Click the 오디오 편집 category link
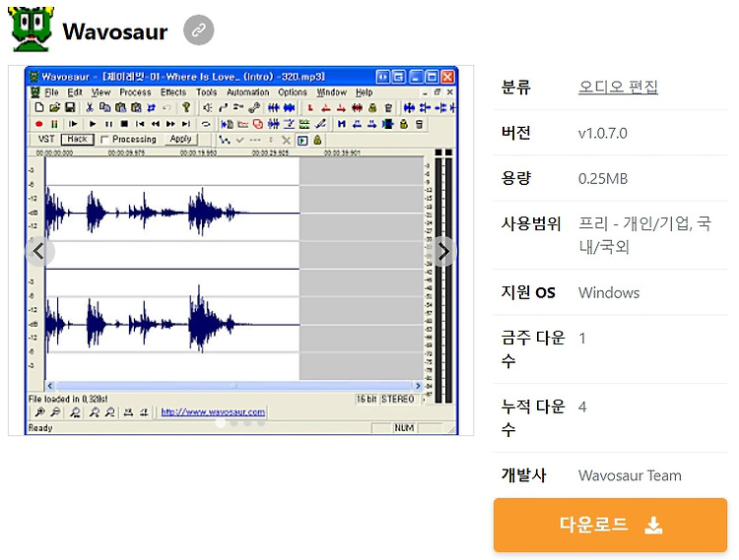This screenshot has width=739, height=560. pos(618,87)
